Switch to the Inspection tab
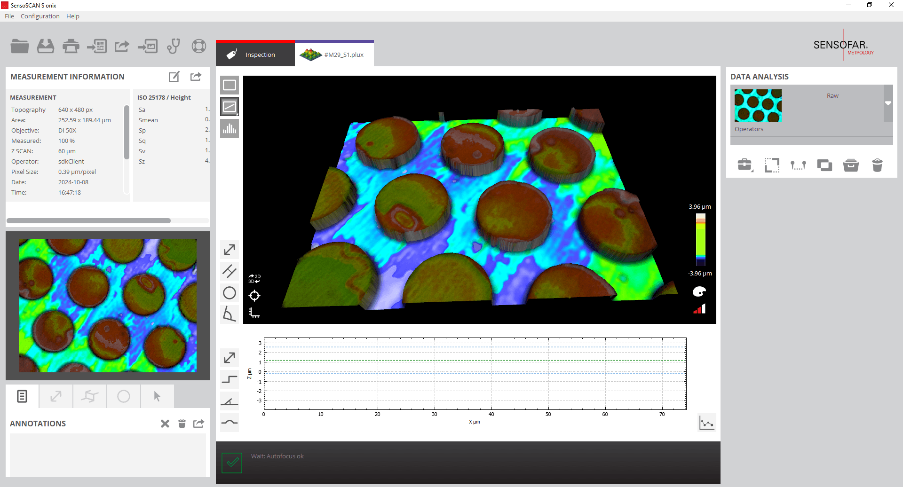903x487 pixels. [x=255, y=55]
